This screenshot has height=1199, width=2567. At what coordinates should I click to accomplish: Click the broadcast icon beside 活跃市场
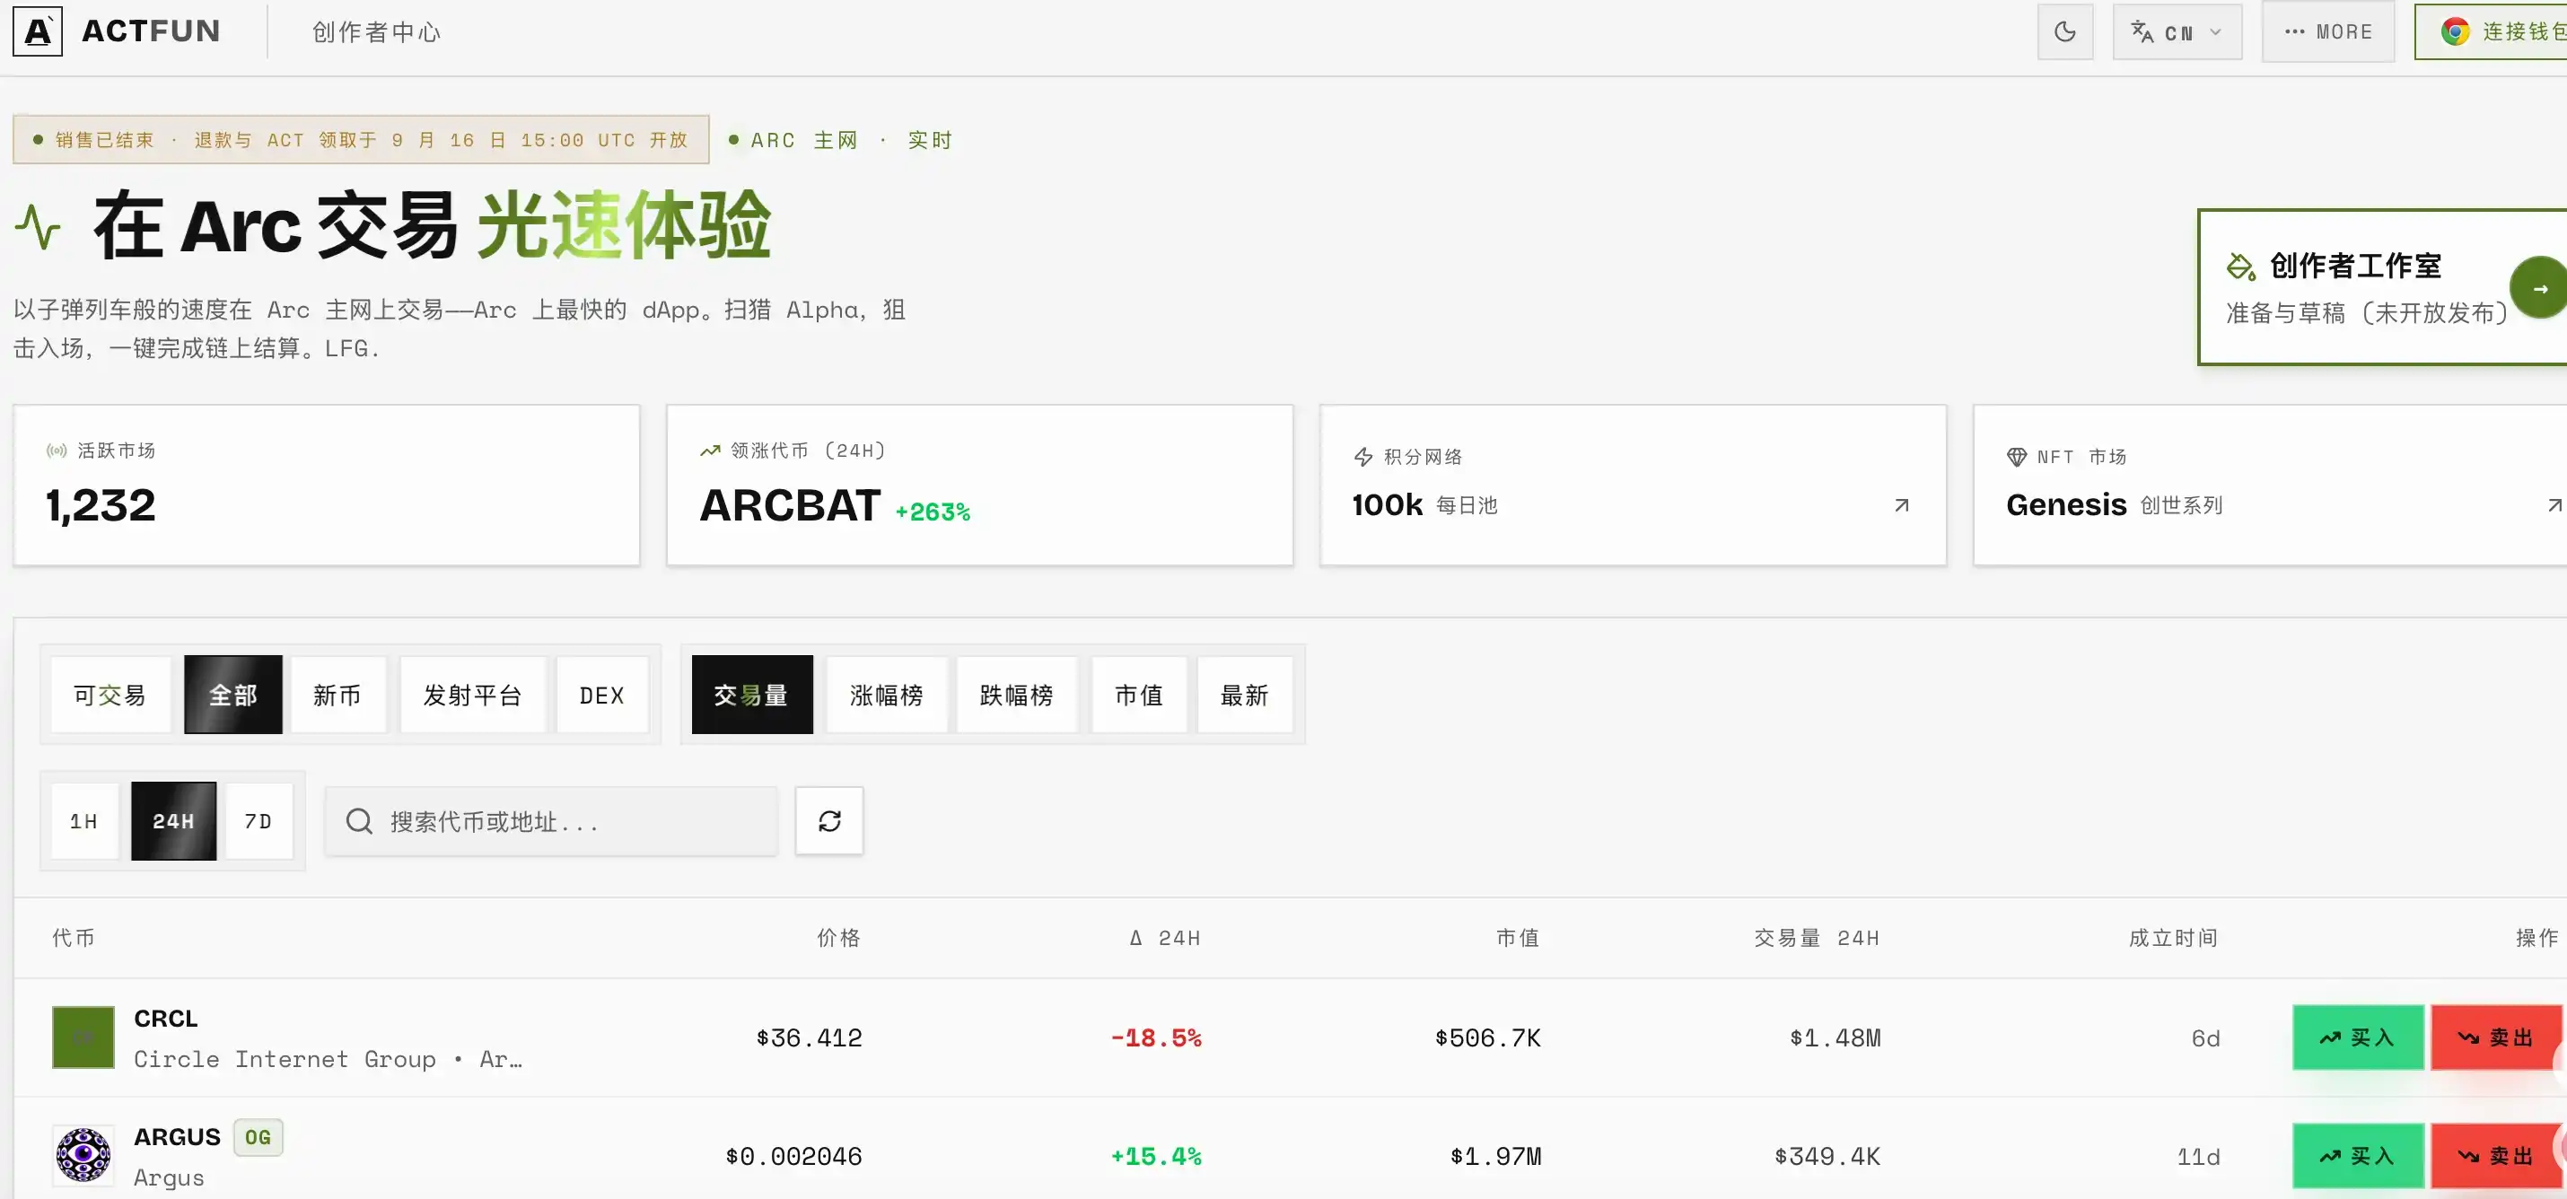(57, 451)
